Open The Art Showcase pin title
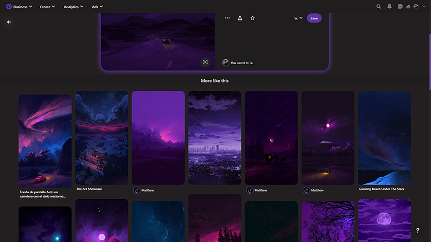 [89, 189]
